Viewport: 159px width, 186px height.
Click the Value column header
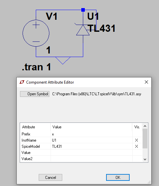pos(91,127)
